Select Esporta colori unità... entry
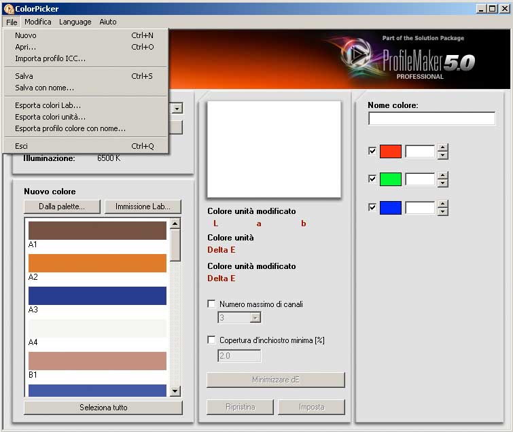This screenshot has width=513, height=432. pos(86,117)
